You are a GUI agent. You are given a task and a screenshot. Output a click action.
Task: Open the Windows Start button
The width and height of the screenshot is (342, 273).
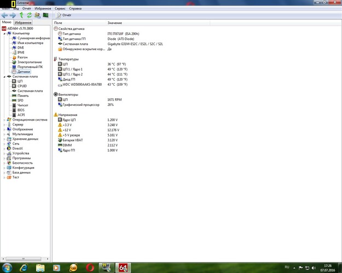(x=7, y=268)
